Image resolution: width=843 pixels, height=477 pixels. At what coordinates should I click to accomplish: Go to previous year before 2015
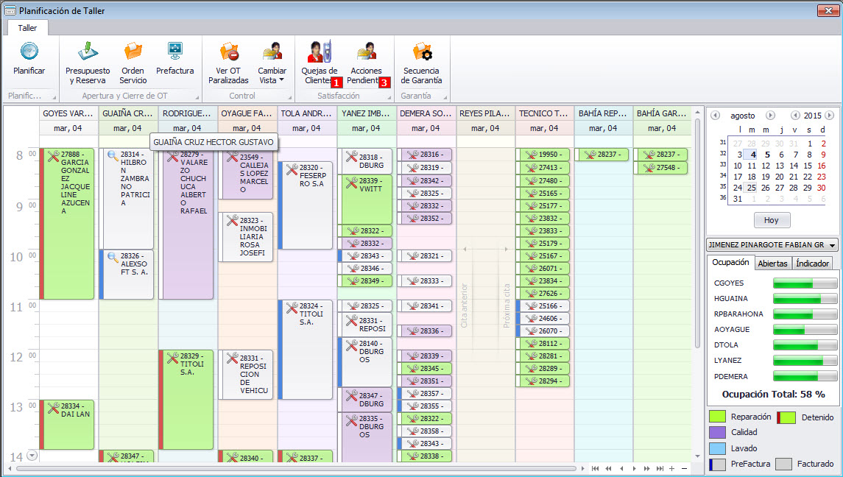(x=795, y=116)
